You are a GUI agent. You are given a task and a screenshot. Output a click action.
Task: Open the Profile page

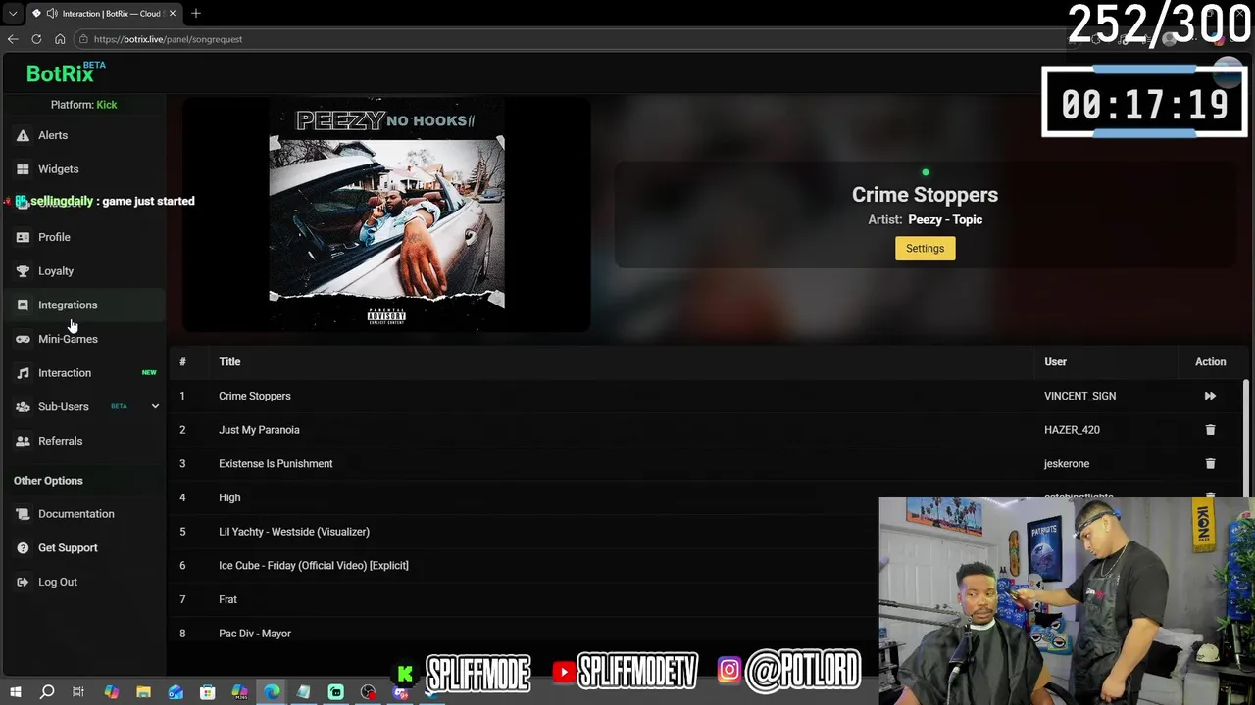[54, 237]
